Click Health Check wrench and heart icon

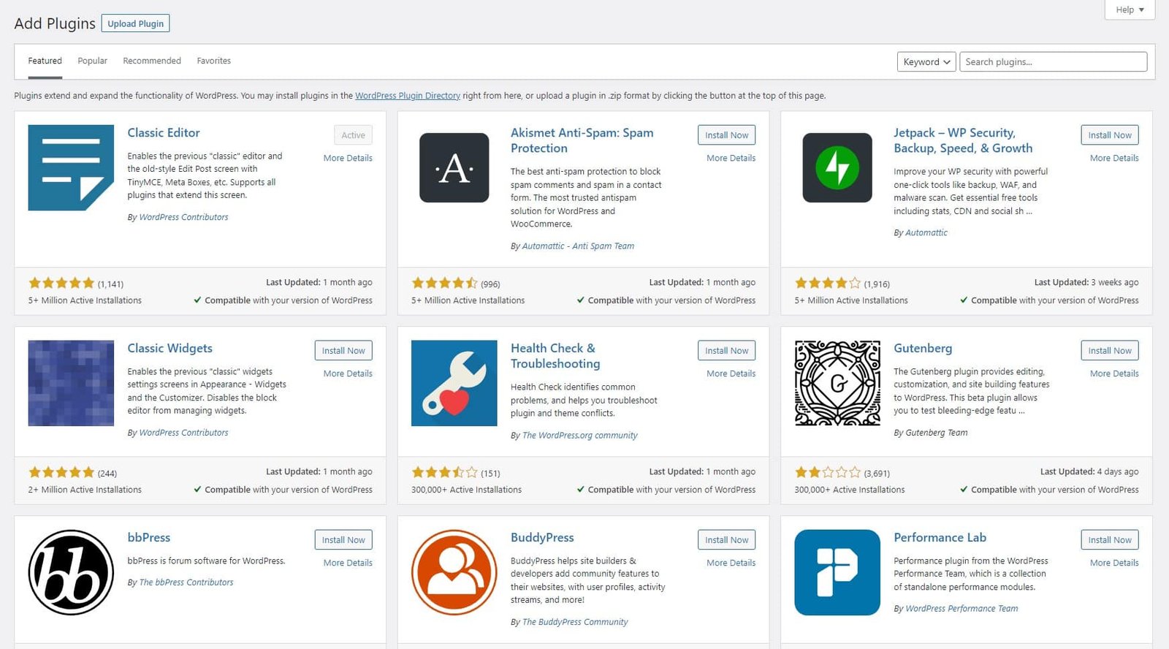[454, 383]
